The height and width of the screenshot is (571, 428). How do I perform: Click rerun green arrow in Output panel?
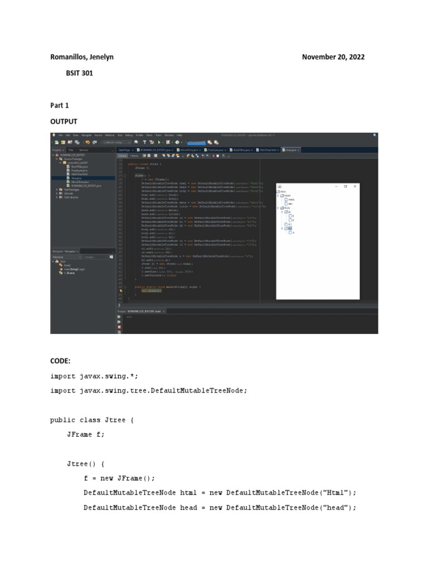click(x=119, y=316)
